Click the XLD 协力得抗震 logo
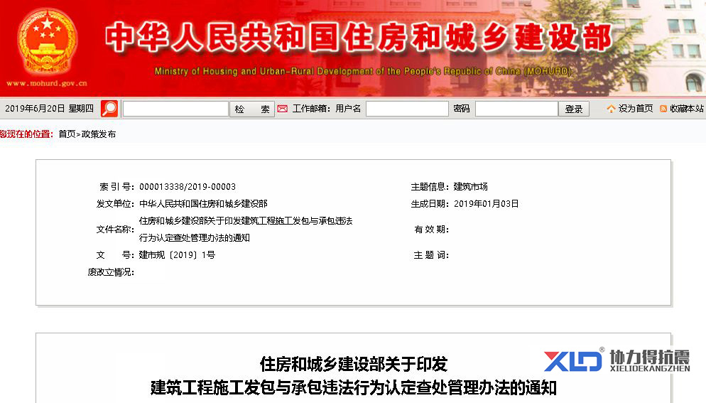The width and height of the screenshot is (706, 403). point(617,360)
